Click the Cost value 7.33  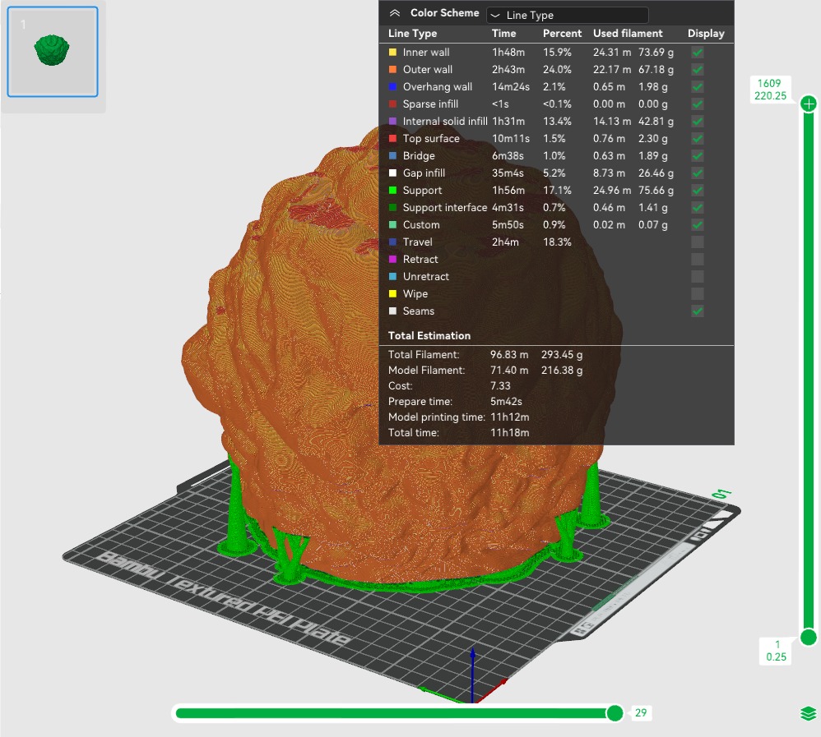point(500,386)
